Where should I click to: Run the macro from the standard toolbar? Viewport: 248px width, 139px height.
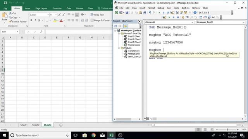159,12
